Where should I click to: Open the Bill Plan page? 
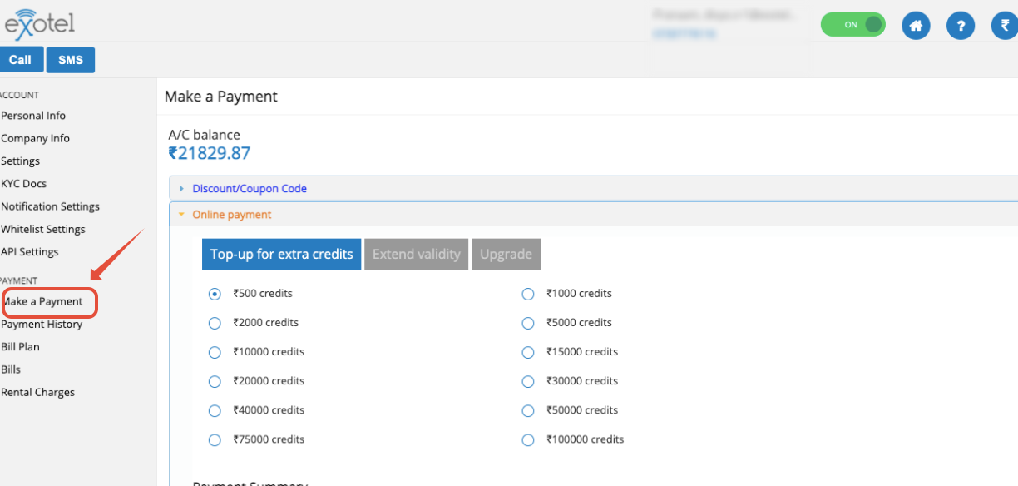pyautogui.click(x=21, y=346)
